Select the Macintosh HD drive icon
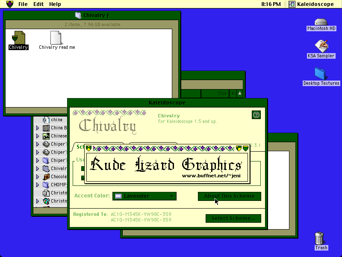 321,22
